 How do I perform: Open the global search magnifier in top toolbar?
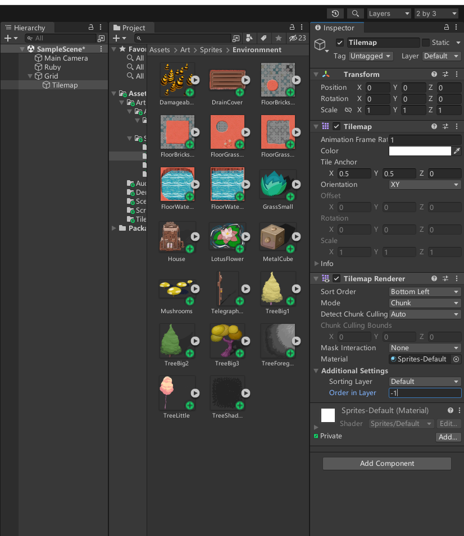[355, 13]
